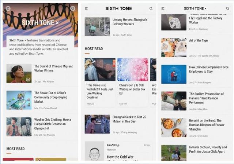Click 'Historian' label under Liu Zifeng
234x164 pixels.
(111, 150)
